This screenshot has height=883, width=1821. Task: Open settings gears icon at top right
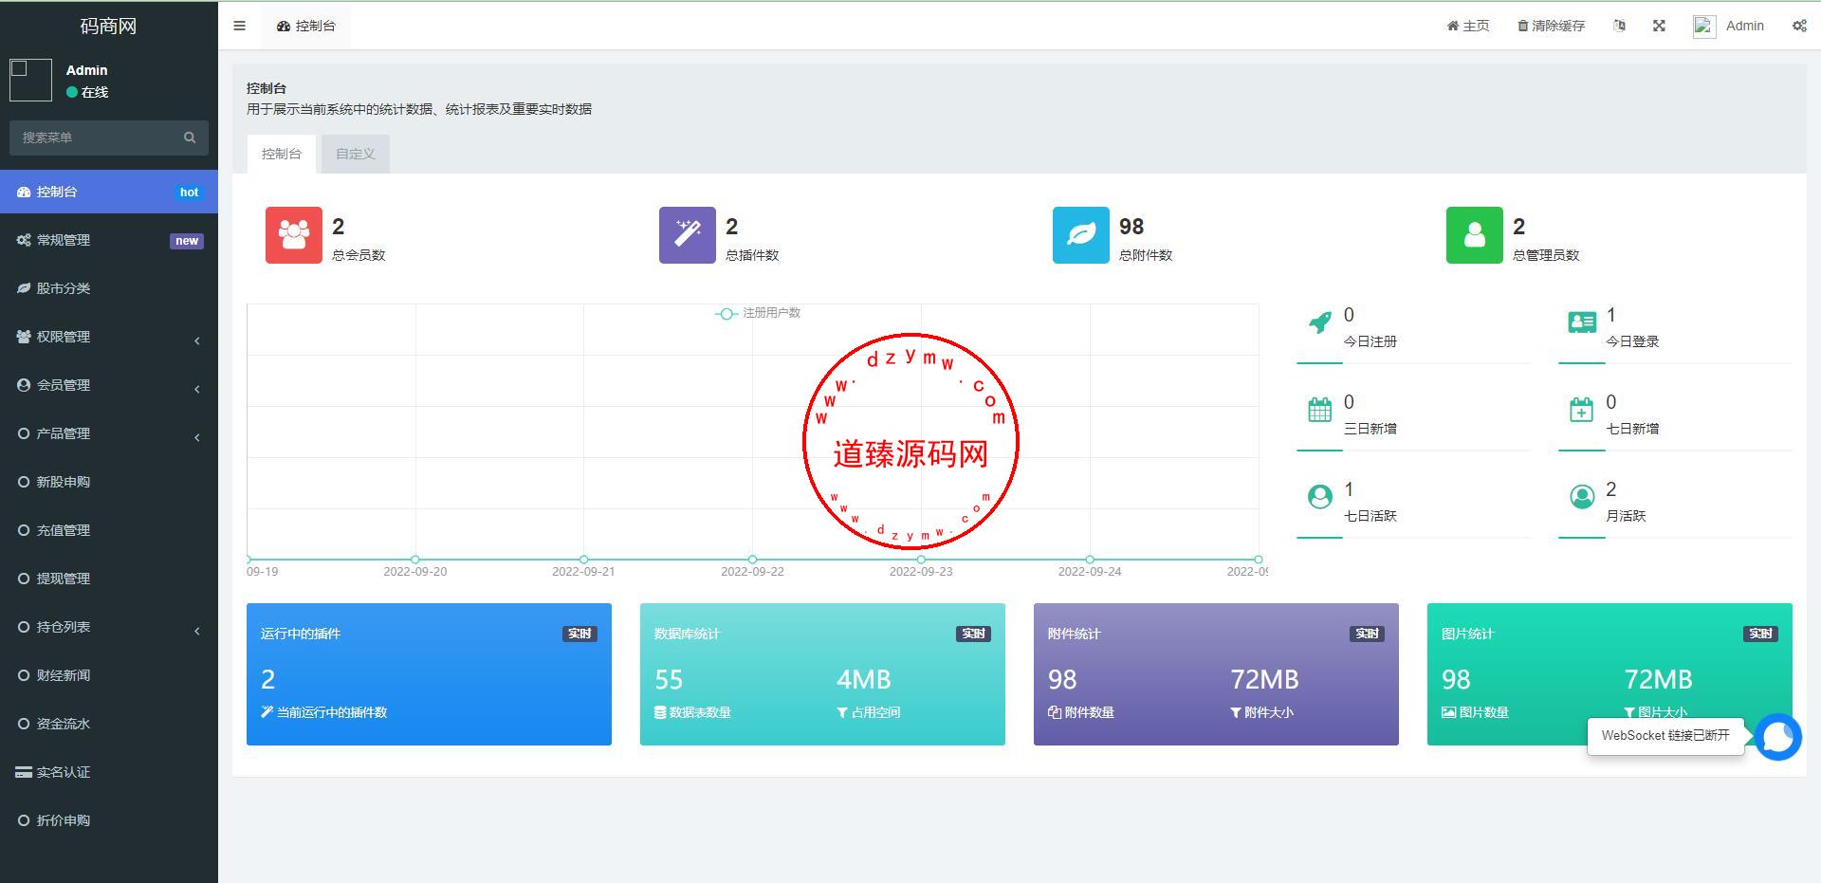[x=1799, y=26]
